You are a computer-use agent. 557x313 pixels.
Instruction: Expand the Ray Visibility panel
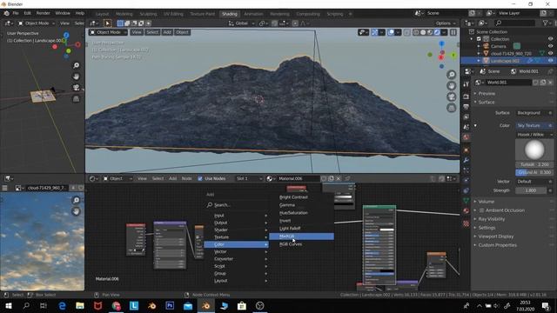[x=491, y=219]
